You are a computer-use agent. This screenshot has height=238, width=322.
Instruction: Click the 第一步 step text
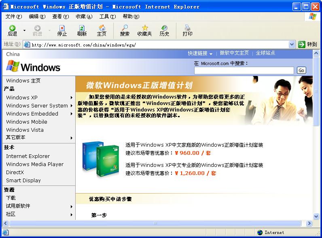click(x=99, y=215)
